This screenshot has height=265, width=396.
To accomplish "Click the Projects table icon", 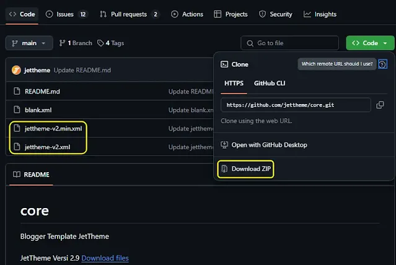I will coord(218,14).
